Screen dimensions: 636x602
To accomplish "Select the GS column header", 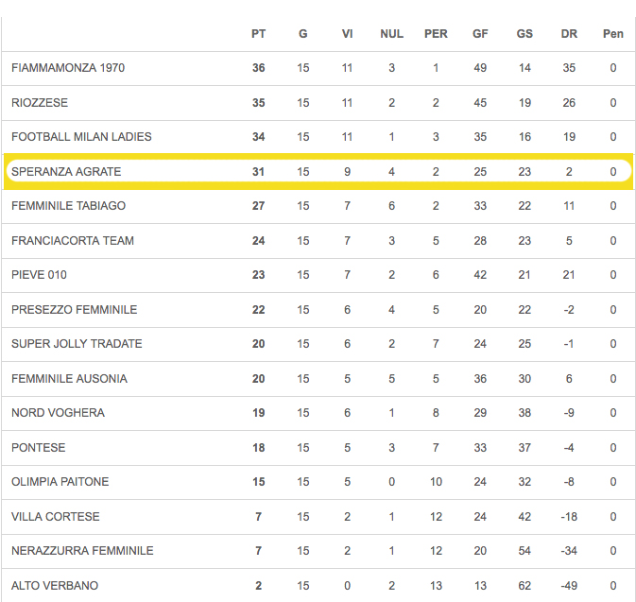I will tap(524, 34).
